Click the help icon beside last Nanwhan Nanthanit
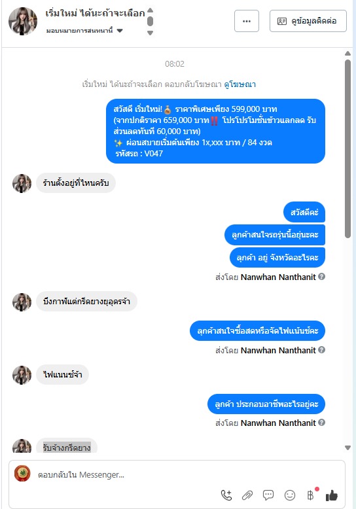The image size is (356, 509). tap(321, 423)
